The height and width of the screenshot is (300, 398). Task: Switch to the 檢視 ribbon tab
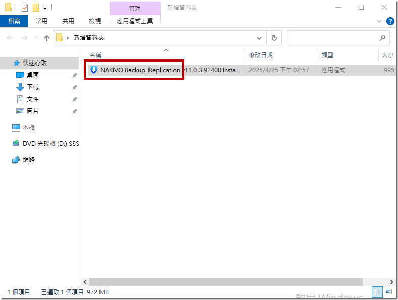pos(95,21)
